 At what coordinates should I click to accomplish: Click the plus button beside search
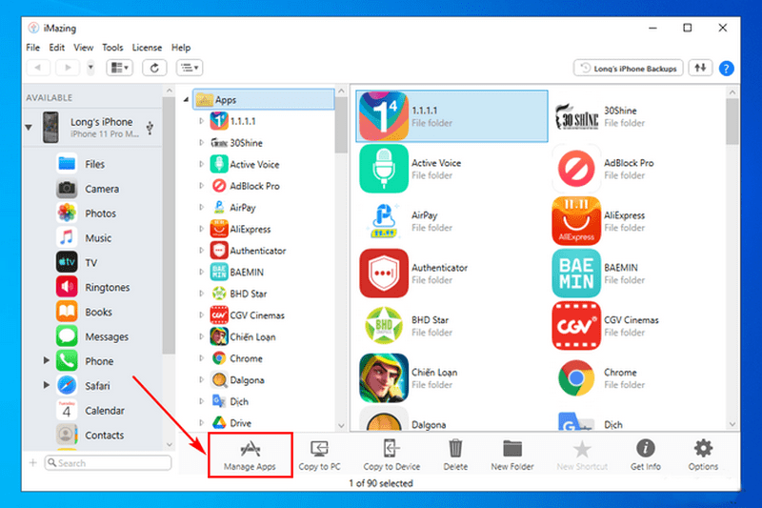click(32, 462)
